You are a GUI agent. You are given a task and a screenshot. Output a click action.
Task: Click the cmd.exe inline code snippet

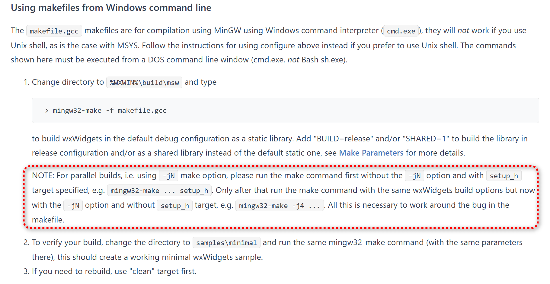(401, 31)
